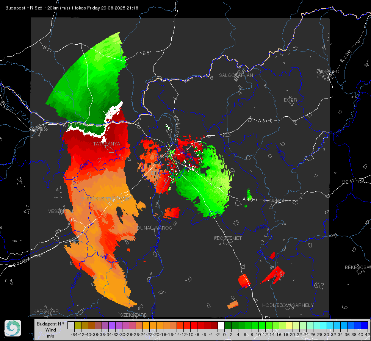Image resolution: width=371 pixels, height=341 pixels.
Task: Click the DUNAÚJVÁROS city label
Action: [155, 228]
